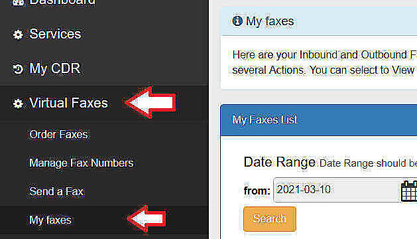Click the Search button
The image size is (417, 239).
tap(270, 218)
